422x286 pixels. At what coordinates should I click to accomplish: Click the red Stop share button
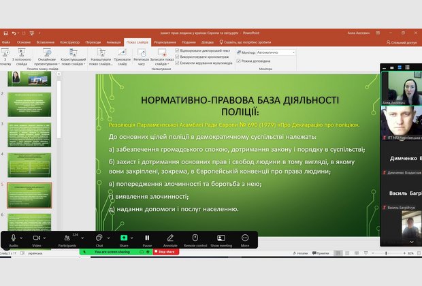(x=166, y=252)
